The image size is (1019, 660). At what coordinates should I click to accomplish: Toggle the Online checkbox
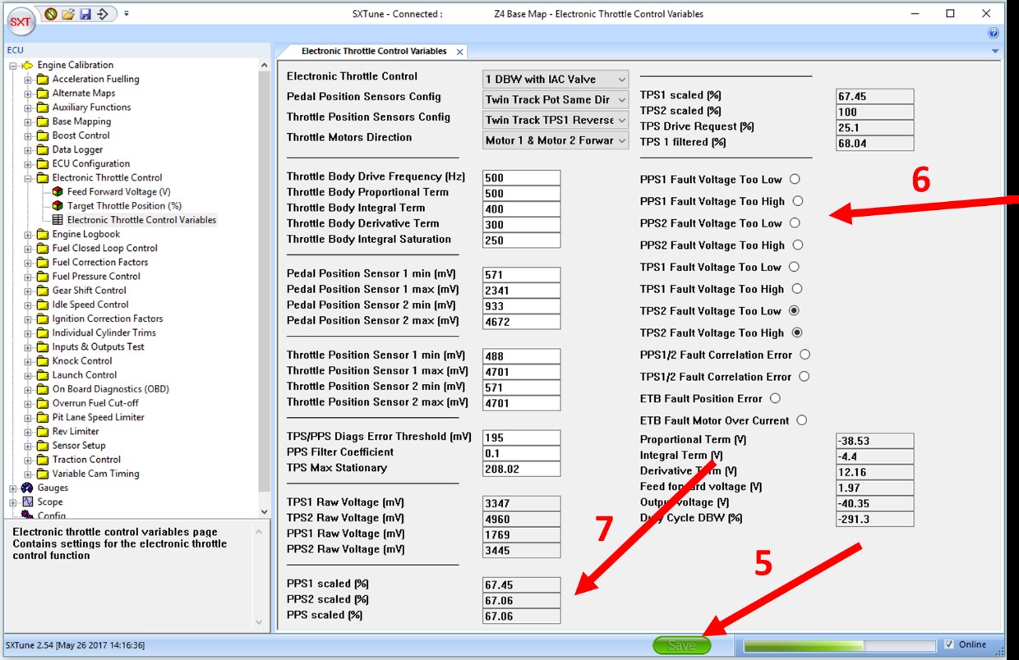tap(950, 644)
